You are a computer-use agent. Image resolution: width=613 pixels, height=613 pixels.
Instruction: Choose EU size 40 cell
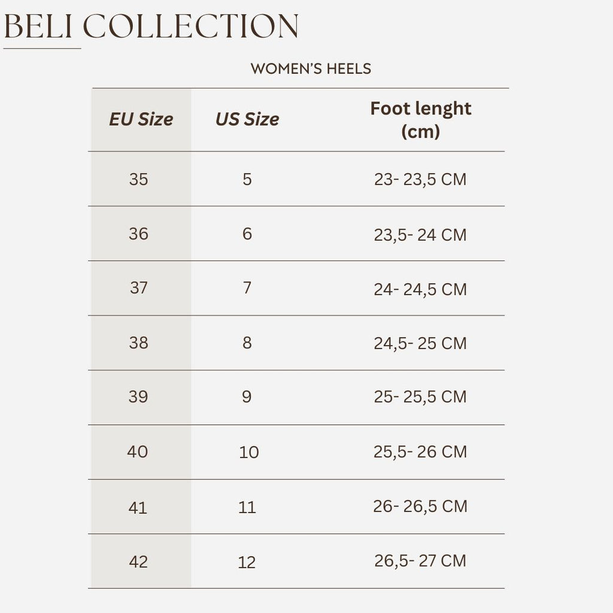[x=138, y=451]
